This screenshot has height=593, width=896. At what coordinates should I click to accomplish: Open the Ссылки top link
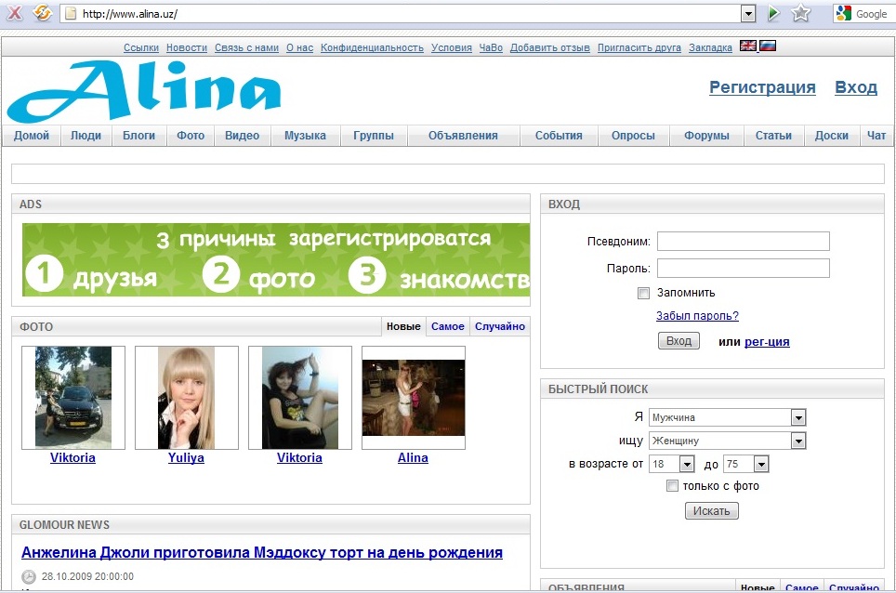pos(141,48)
